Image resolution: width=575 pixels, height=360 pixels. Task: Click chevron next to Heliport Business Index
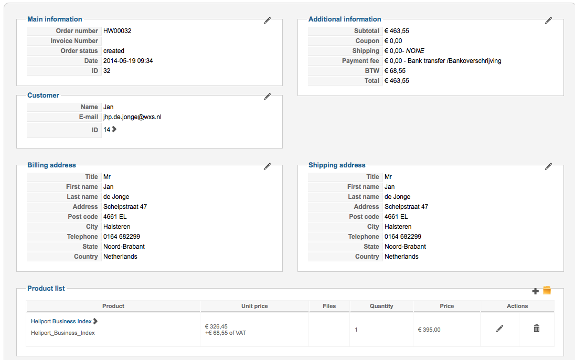coord(95,321)
